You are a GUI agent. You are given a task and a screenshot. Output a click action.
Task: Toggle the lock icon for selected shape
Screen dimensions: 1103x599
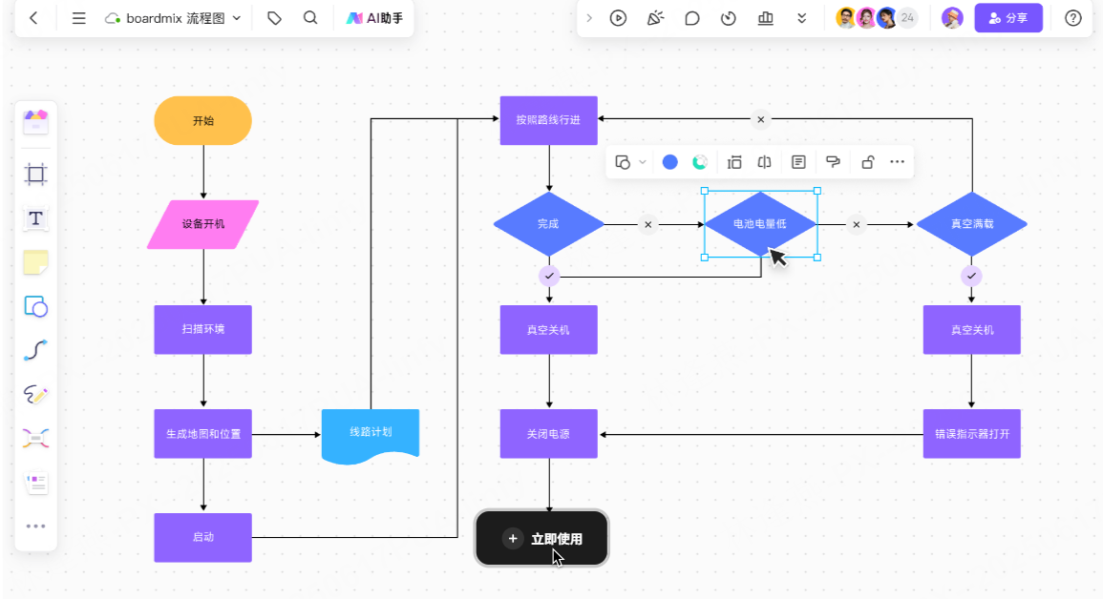(x=867, y=162)
